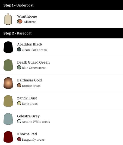Tap the Khorne Red paint pot

pos(8,137)
